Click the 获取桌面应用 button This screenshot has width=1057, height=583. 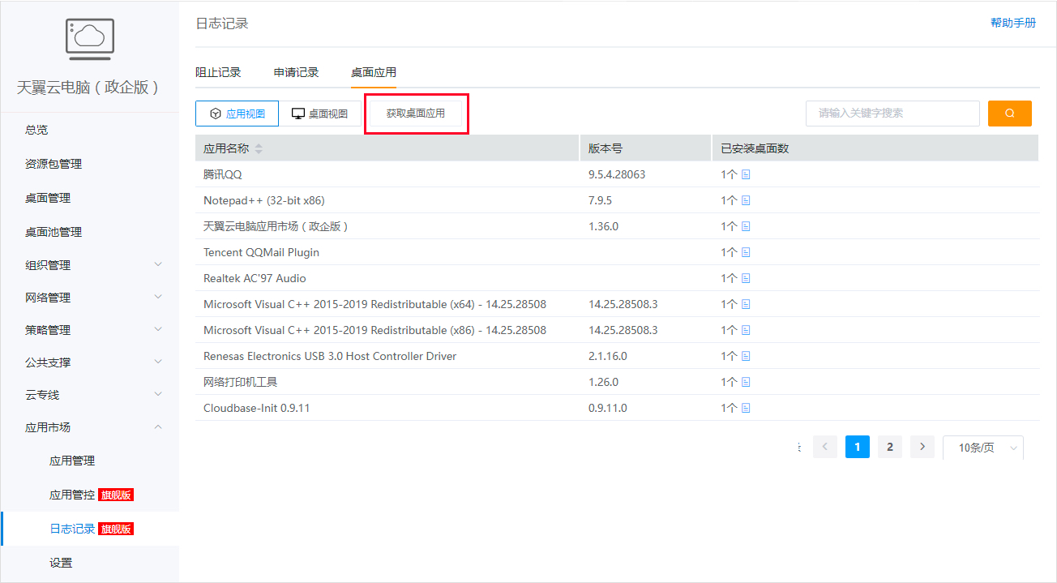pos(416,114)
